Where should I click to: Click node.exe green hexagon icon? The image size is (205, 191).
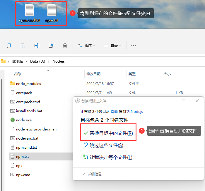13,120
